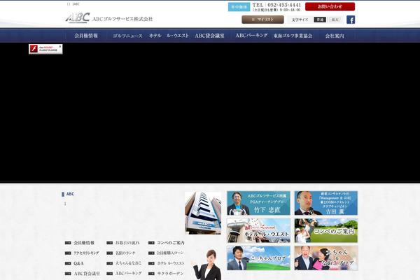Open the お取引の流れ footer link
The image size is (420, 280).
[x=127, y=243]
